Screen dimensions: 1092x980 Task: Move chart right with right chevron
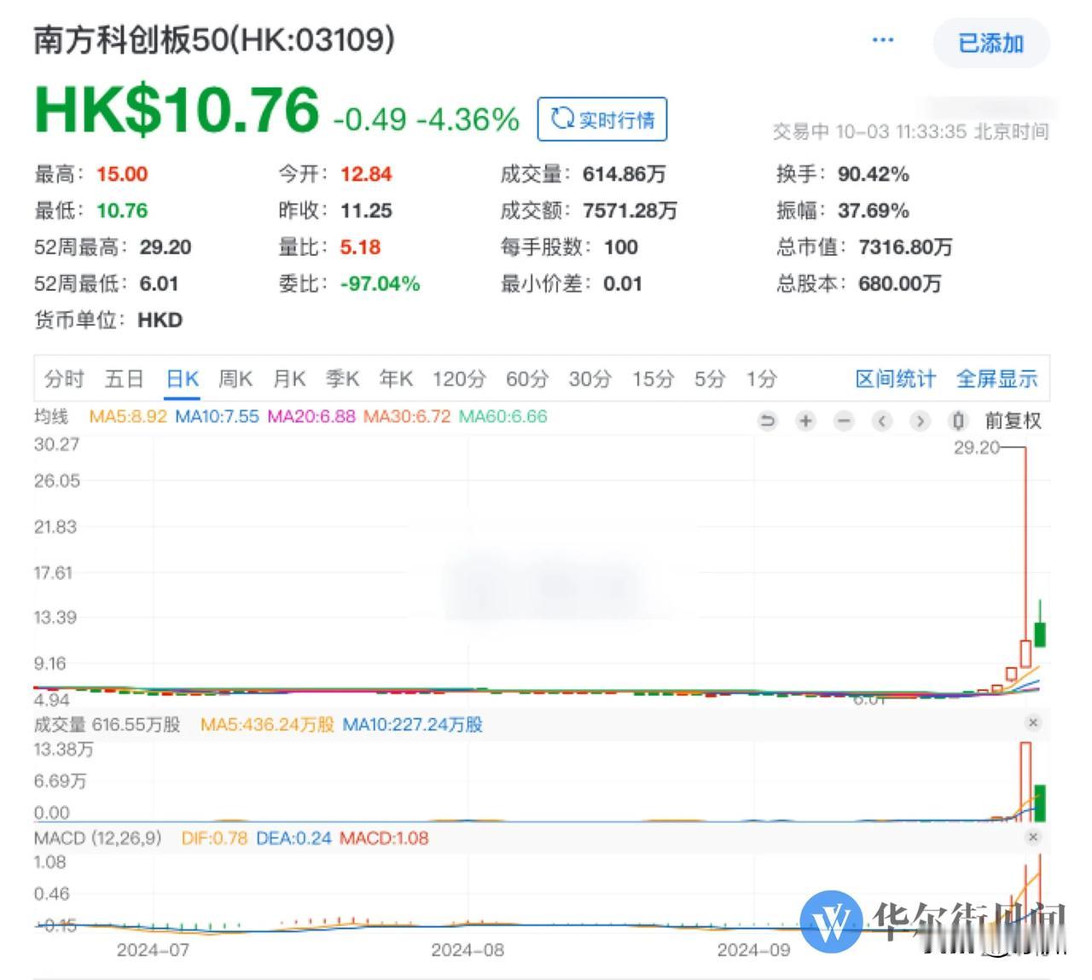920,420
